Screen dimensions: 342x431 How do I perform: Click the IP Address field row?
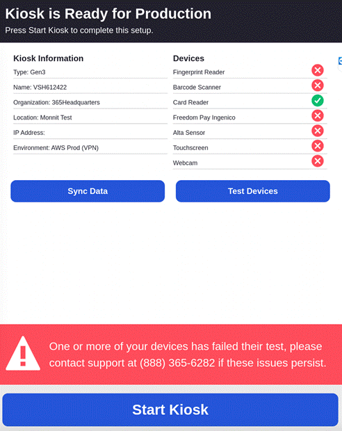point(90,133)
